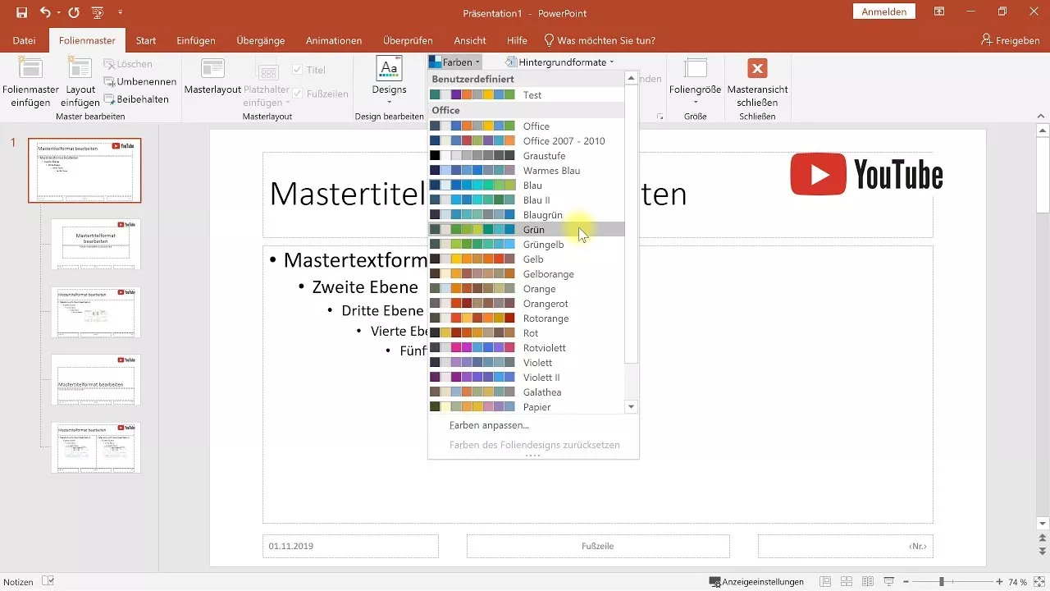Screen dimensions: 1050x591
Task: Click the Anmelden button
Action: click(884, 11)
